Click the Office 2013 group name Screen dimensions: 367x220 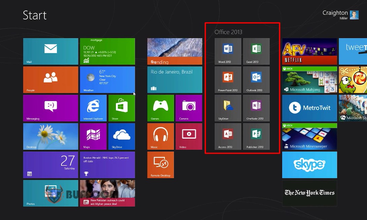click(228, 32)
